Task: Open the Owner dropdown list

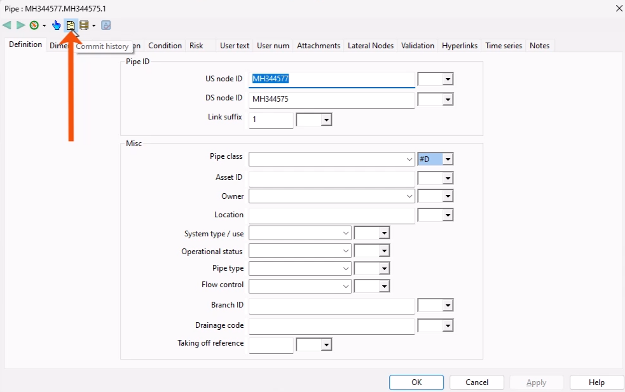Action: (409, 196)
